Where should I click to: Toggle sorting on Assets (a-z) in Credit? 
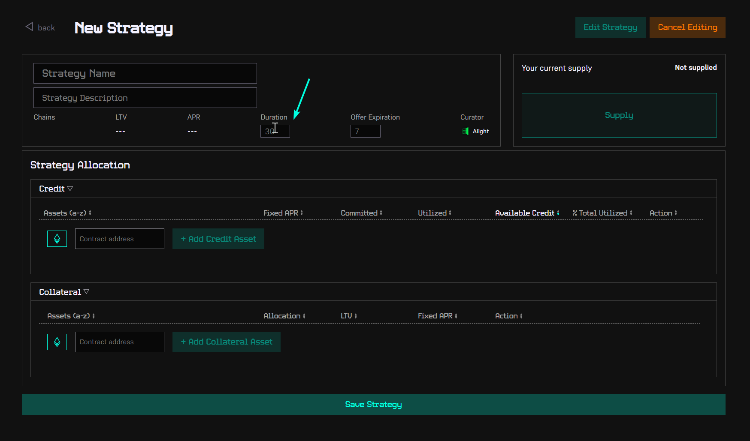pyautogui.click(x=91, y=213)
